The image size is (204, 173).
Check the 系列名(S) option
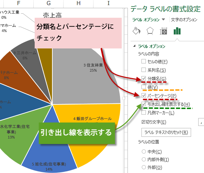pyautogui.click(x=143, y=70)
